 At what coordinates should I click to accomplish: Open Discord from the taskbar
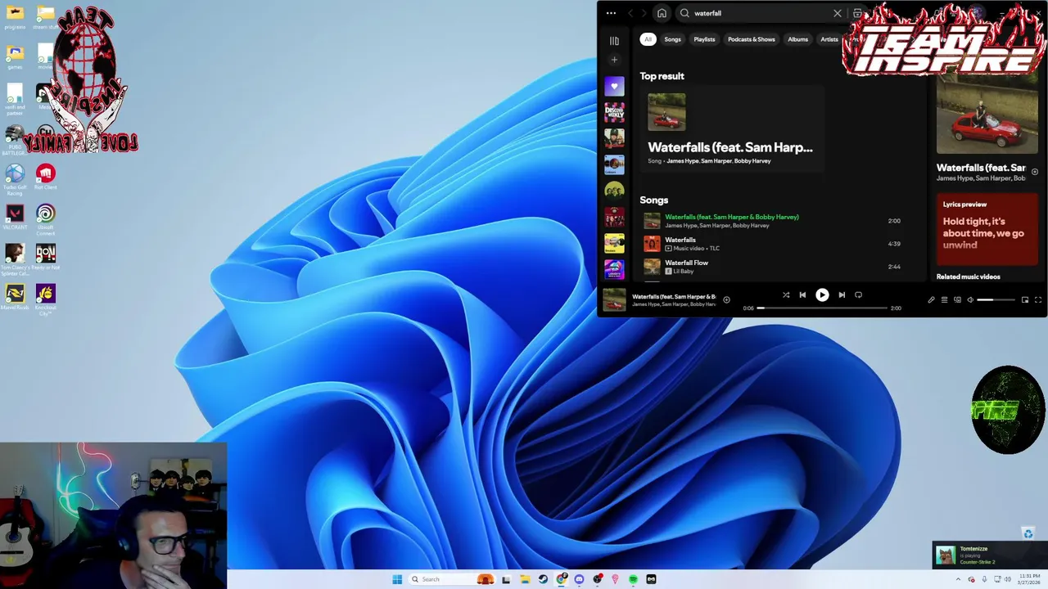click(579, 579)
